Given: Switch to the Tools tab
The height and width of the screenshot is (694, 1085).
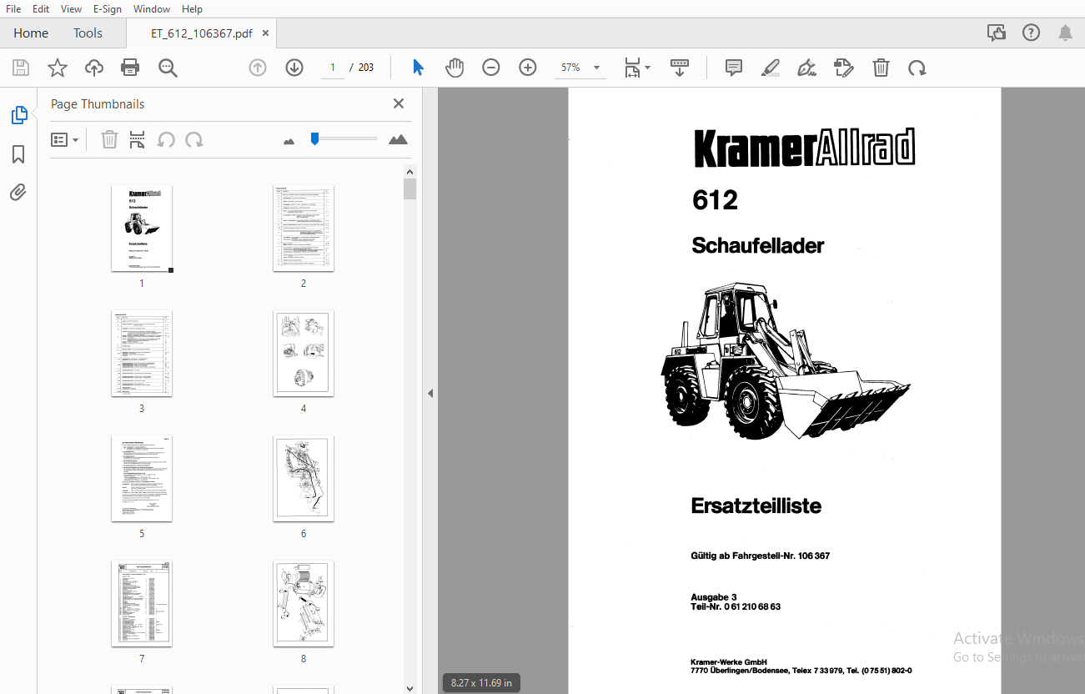Looking at the screenshot, I should pos(88,33).
